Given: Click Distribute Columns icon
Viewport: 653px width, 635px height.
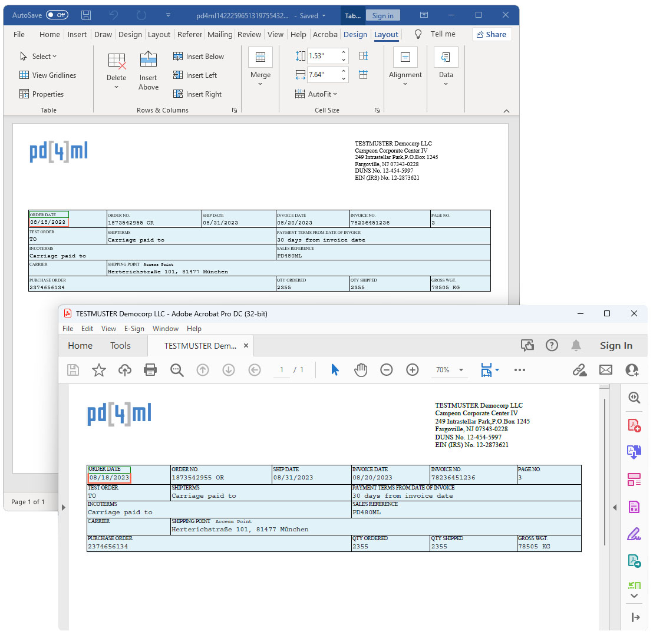Looking at the screenshot, I should 363,75.
